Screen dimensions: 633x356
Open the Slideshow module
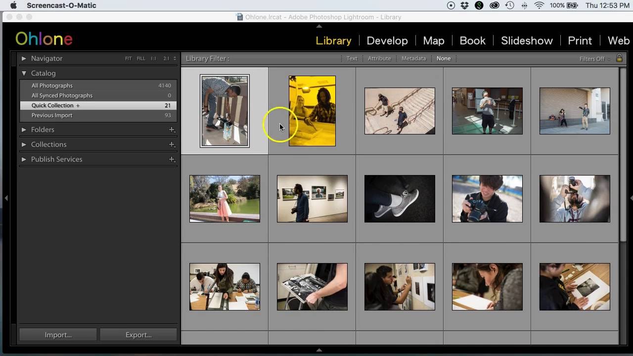click(x=527, y=41)
